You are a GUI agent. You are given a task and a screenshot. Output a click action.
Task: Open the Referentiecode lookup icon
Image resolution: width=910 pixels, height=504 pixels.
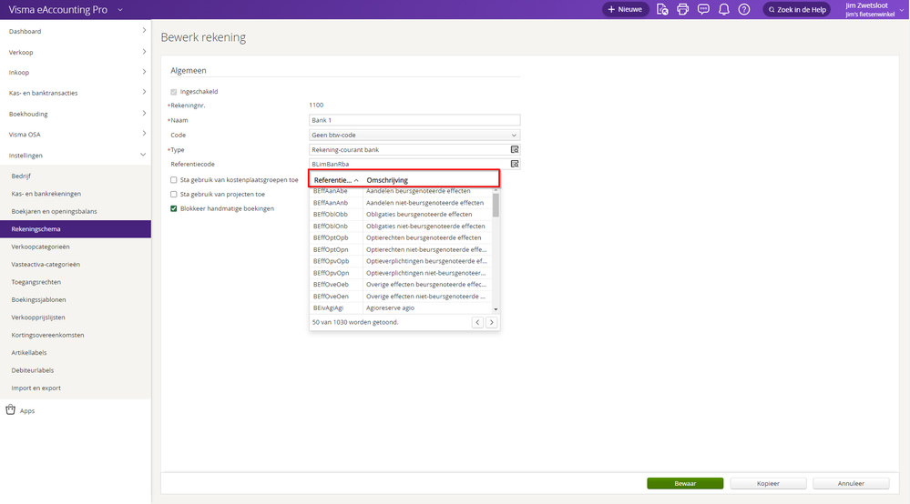514,164
